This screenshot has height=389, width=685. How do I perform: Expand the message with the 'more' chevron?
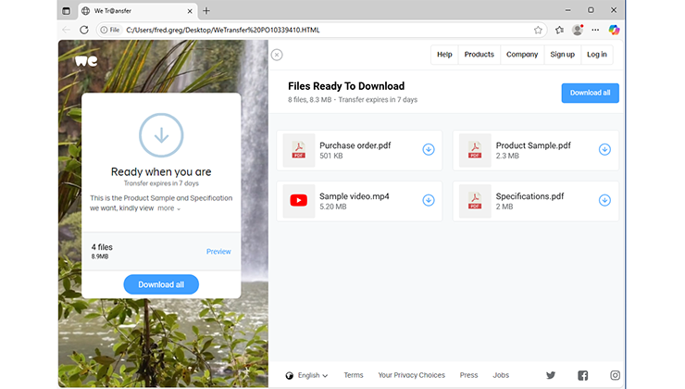[168, 208]
